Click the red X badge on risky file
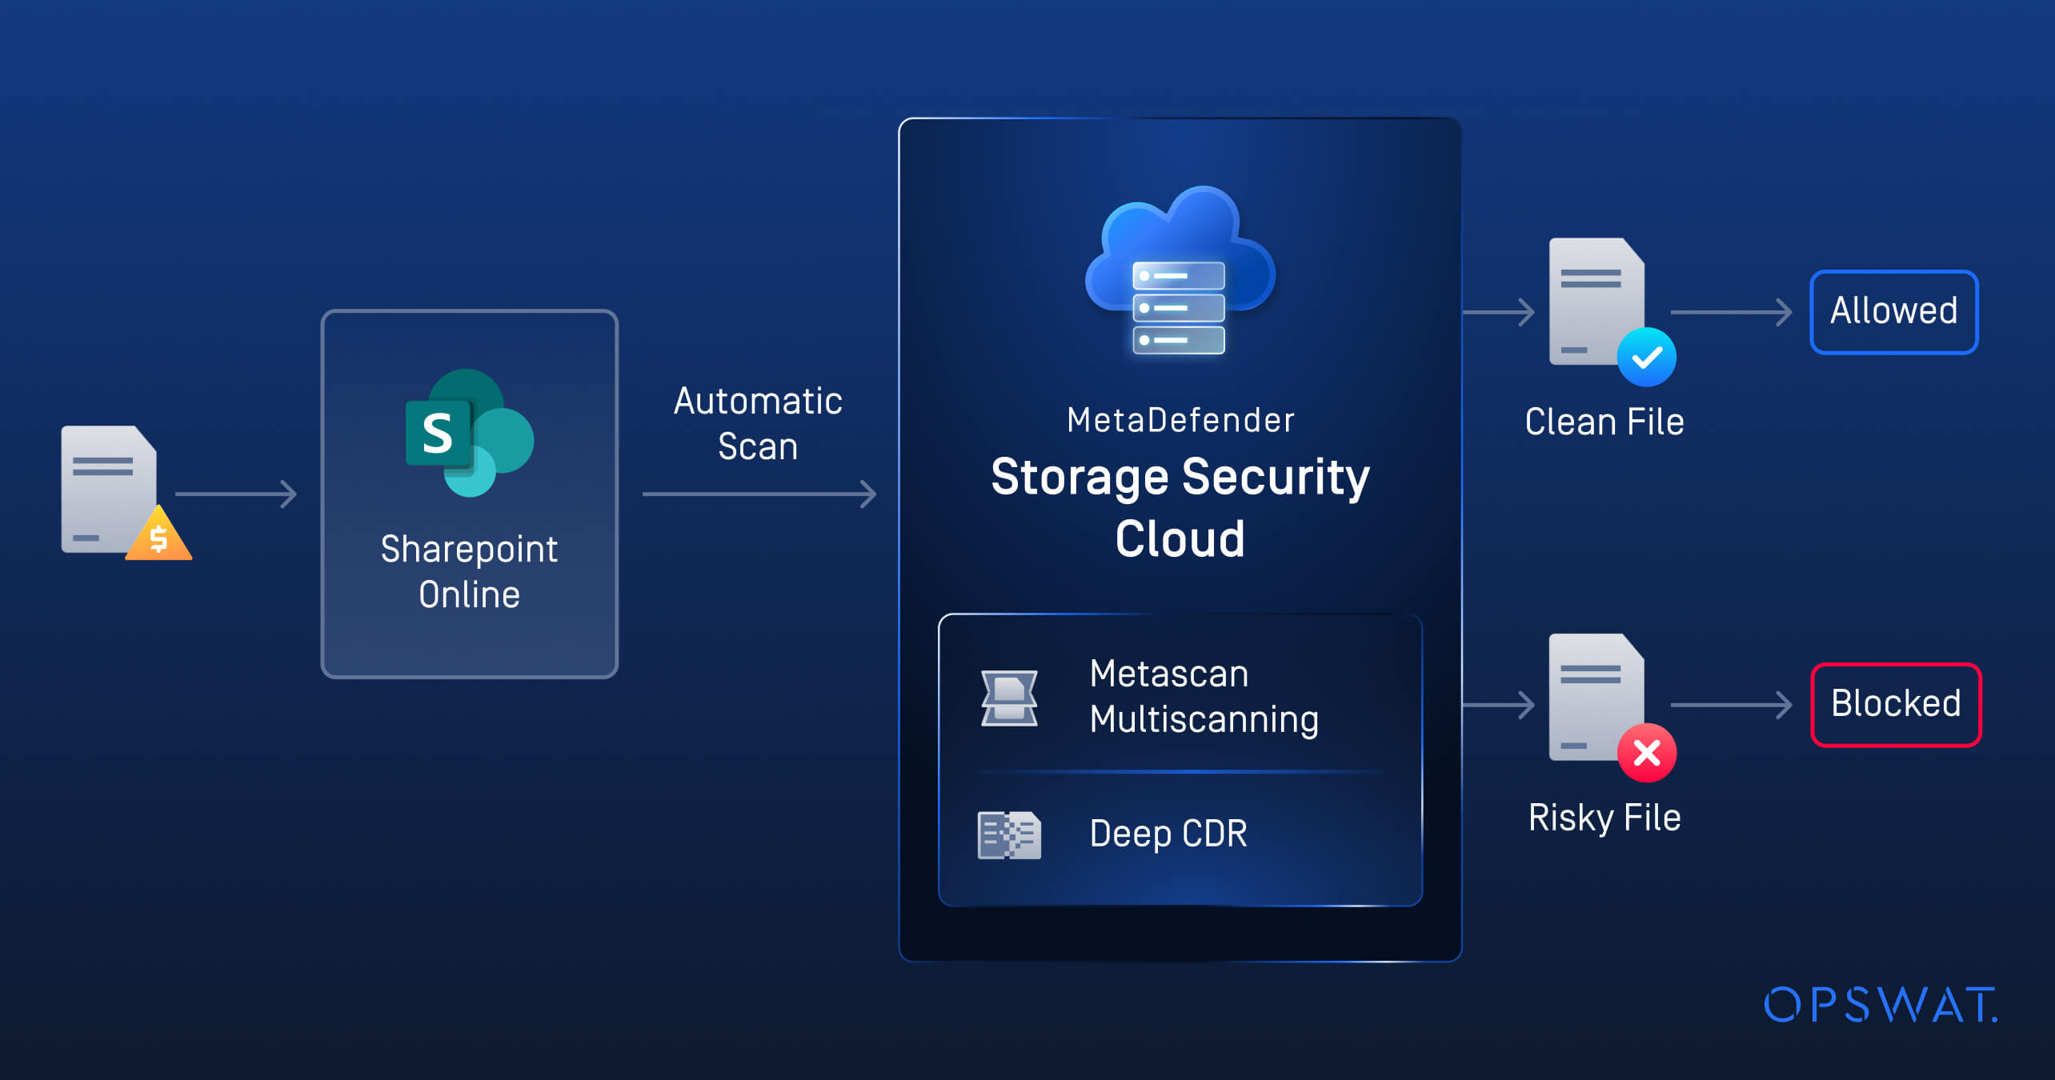The height and width of the screenshot is (1080, 2055). click(1646, 753)
